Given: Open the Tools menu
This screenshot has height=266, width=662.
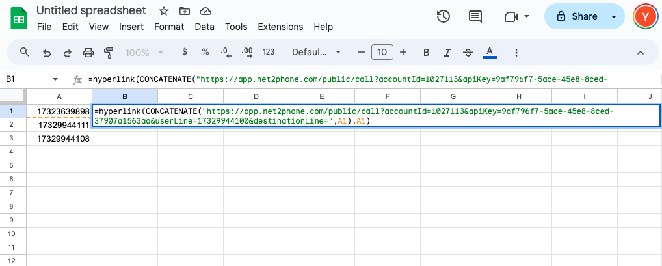Looking at the screenshot, I should coord(236,27).
